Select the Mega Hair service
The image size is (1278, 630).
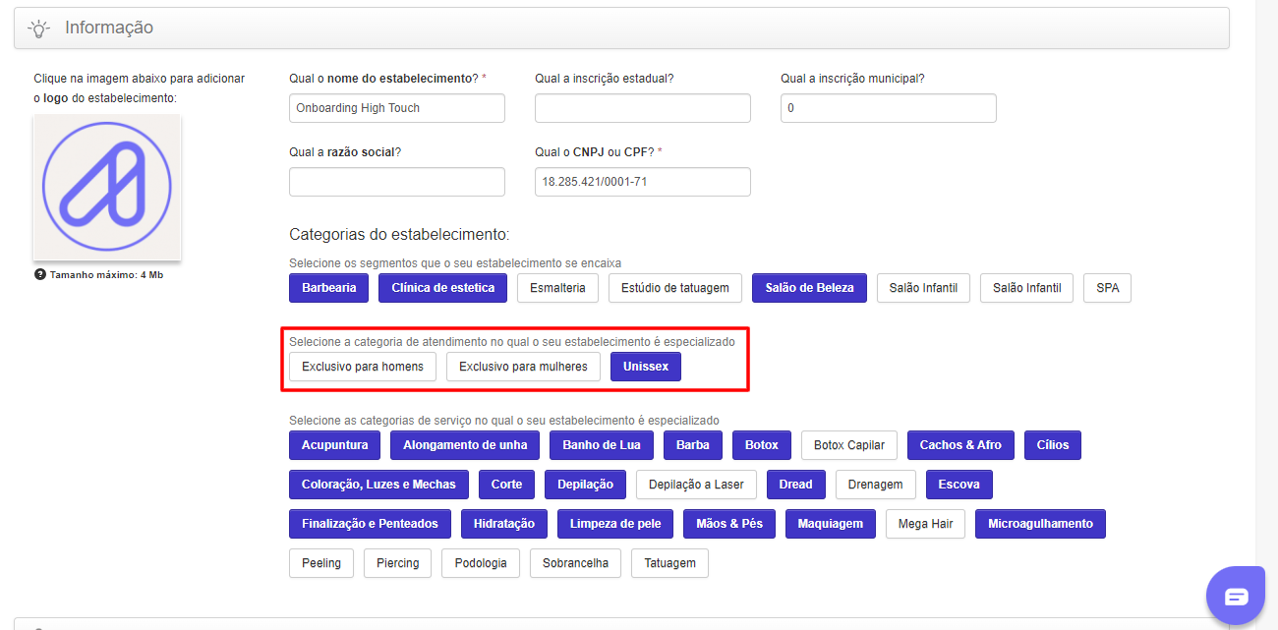(x=925, y=524)
